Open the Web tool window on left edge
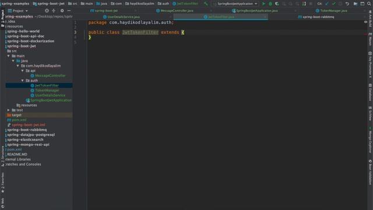Screen dimensions: 373x210 [2, 203]
